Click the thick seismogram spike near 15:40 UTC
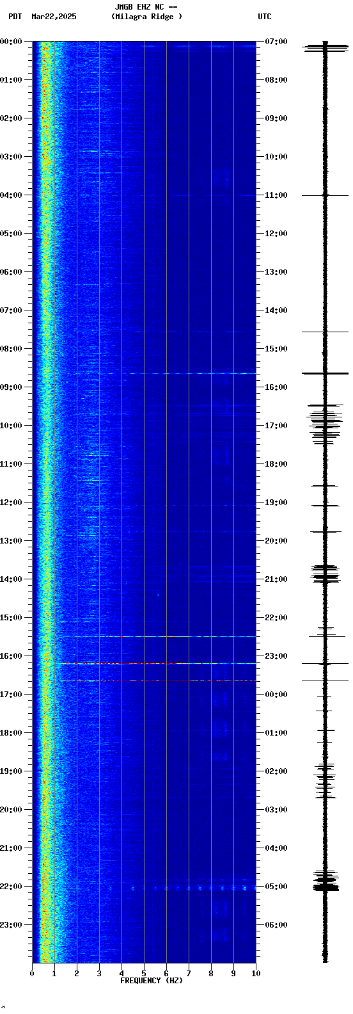Viewport: 353px width, 1014px height. [x=326, y=373]
